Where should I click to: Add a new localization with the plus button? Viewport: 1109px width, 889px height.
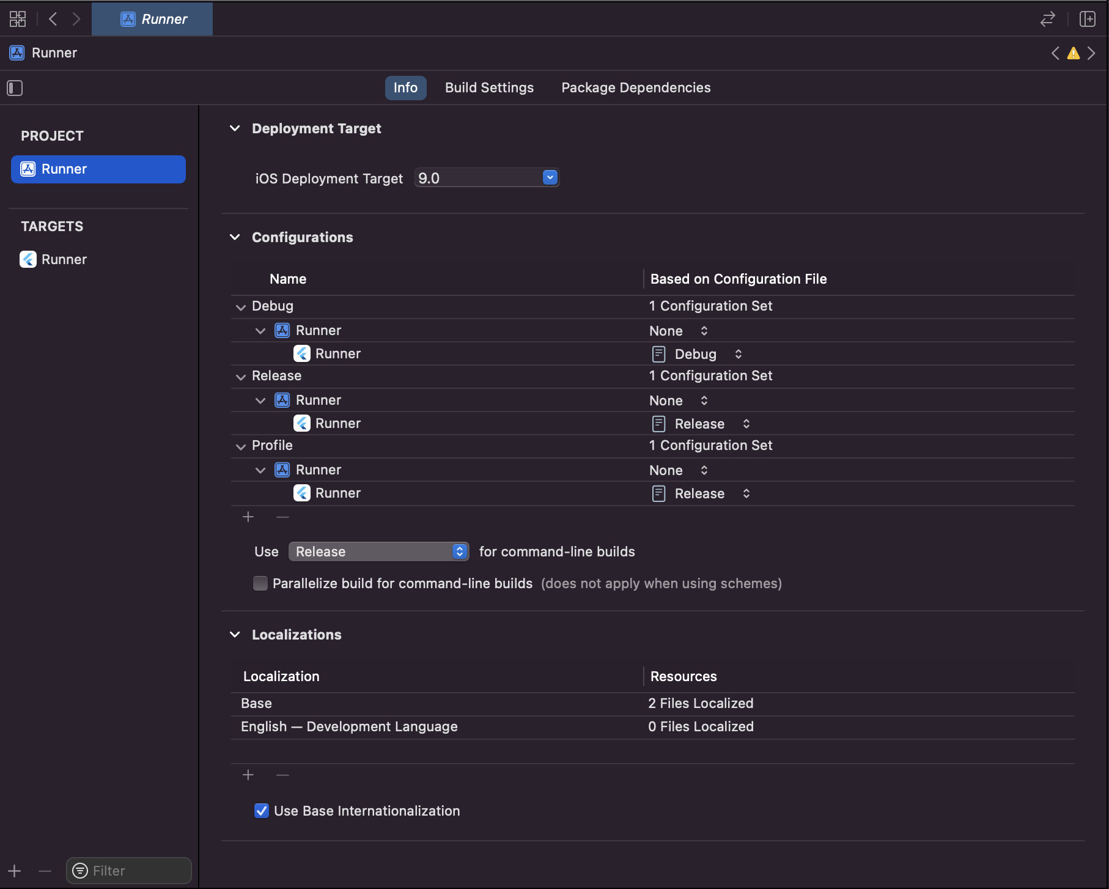click(x=248, y=775)
